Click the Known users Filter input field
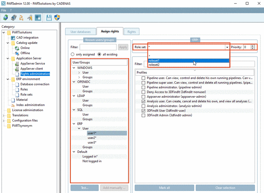264x193 pixels. (x=98, y=47)
